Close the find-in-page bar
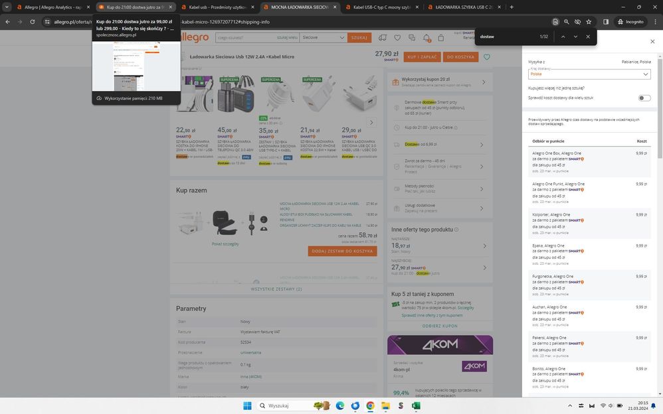This screenshot has width=663, height=414. [588, 36]
